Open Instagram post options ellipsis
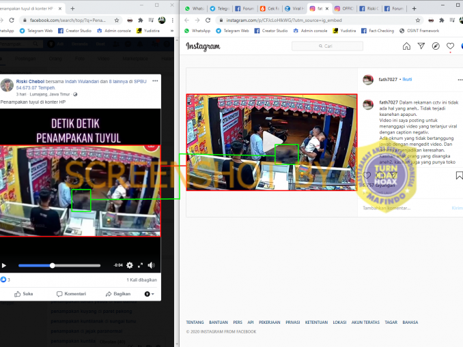This screenshot has width=463, height=347. click(x=460, y=80)
